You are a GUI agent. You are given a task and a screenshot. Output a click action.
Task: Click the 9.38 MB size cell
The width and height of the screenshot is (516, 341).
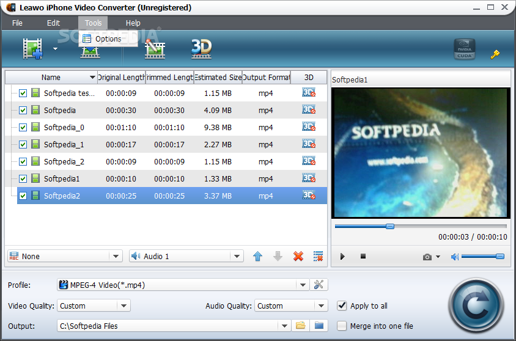pos(218,127)
